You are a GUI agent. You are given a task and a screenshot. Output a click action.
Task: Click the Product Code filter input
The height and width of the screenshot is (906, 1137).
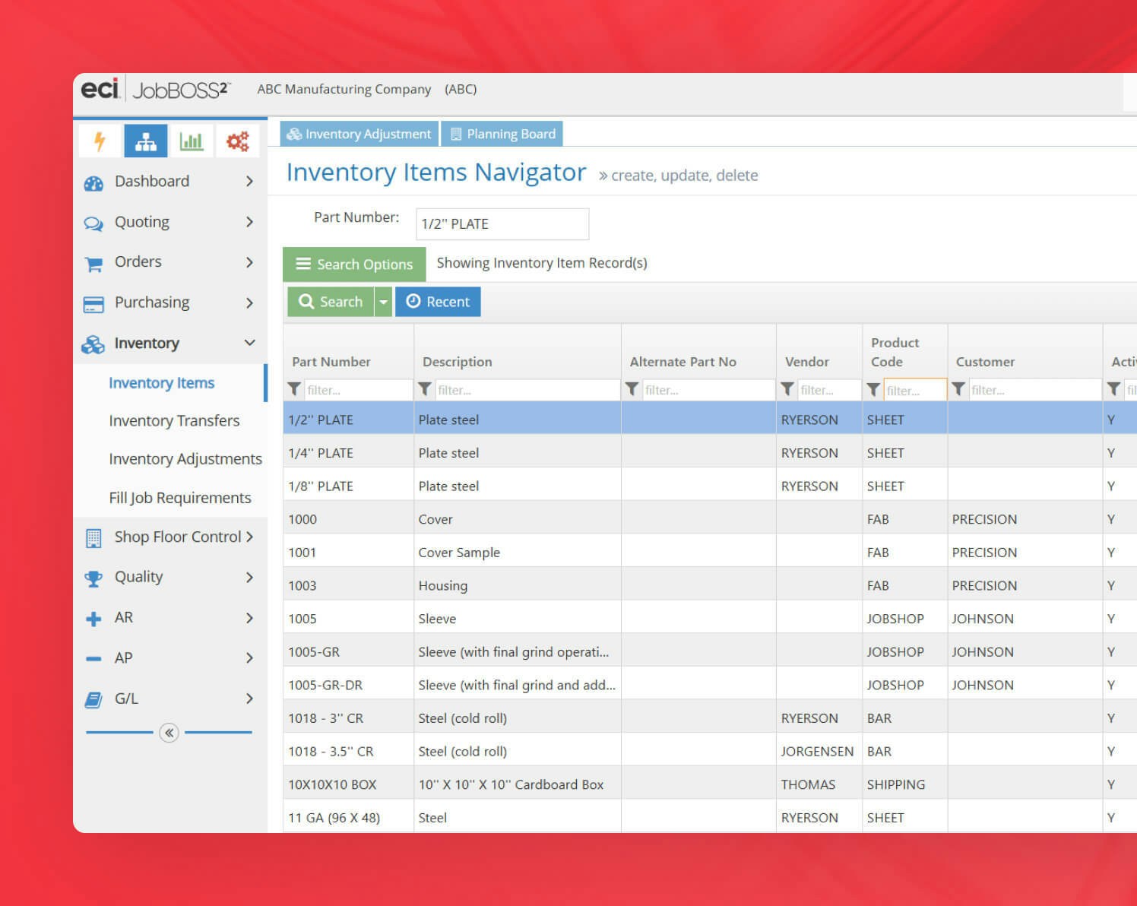click(914, 390)
